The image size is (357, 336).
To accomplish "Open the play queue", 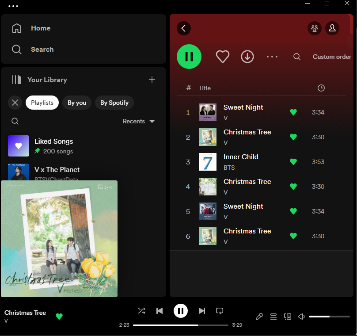I will tap(273, 317).
